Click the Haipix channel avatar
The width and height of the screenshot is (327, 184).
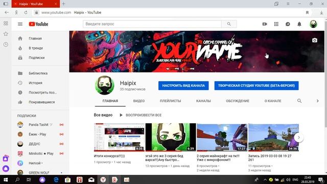(x=105, y=85)
